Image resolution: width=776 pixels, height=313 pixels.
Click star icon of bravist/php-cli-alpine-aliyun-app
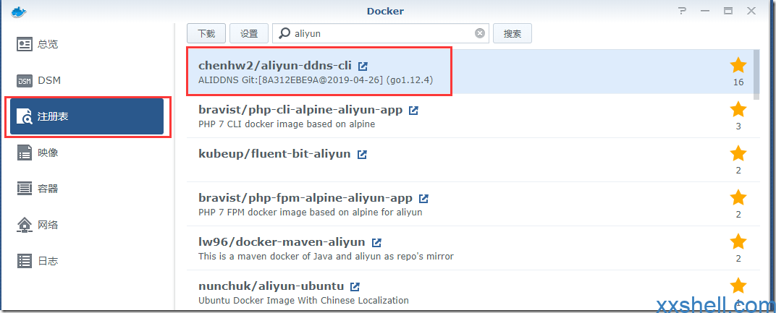(x=738, y=109)
